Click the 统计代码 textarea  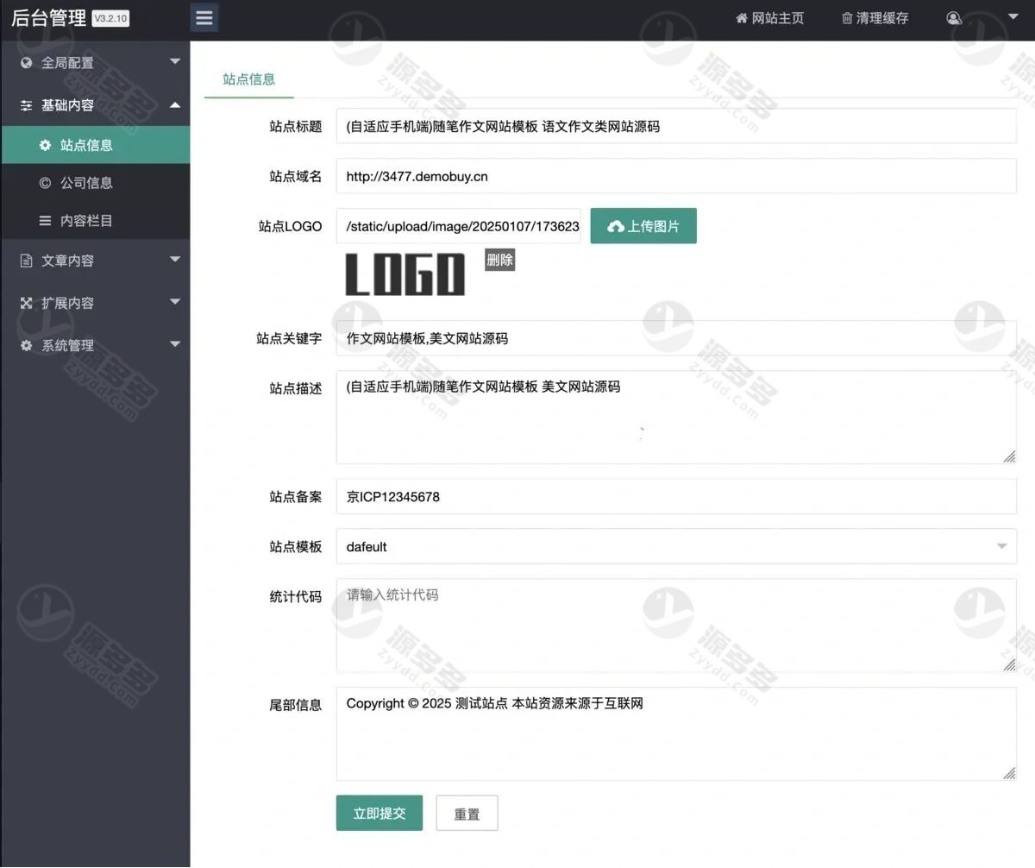(676, 626)
